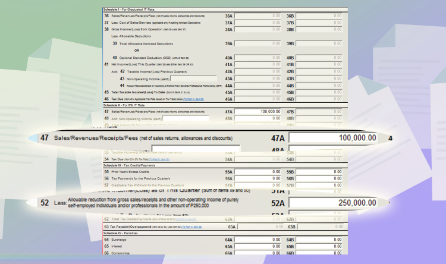Screen dimensions: 446x264
Task: Select the 43A amount field
Action: pos(257,78)
